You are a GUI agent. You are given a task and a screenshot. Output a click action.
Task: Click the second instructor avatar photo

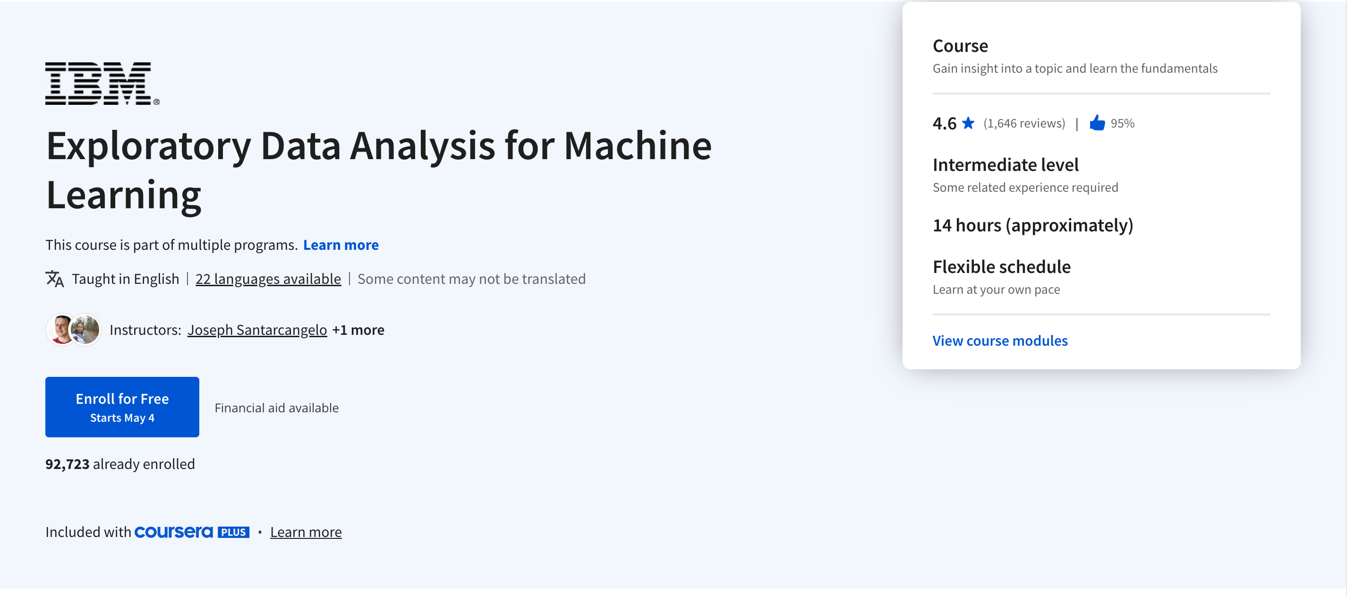point(86,330)
